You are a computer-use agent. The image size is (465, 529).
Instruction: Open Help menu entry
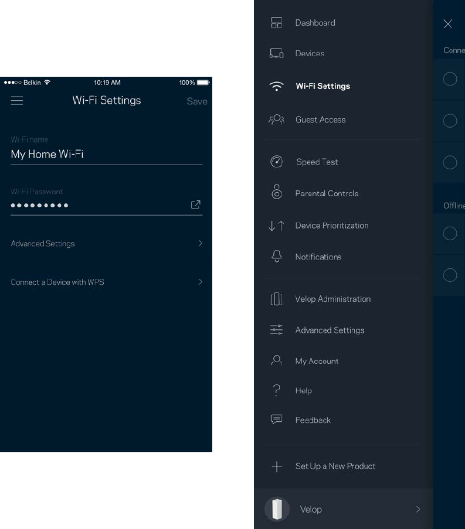(303, 390)
